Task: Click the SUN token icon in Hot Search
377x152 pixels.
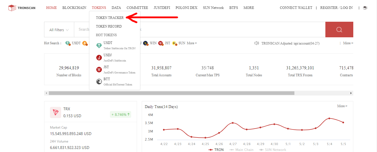Action: tap(175, 43)
